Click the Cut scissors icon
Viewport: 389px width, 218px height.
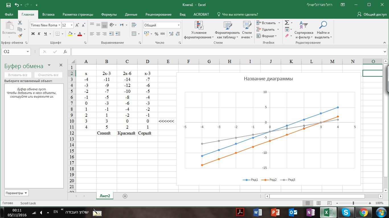20,23
